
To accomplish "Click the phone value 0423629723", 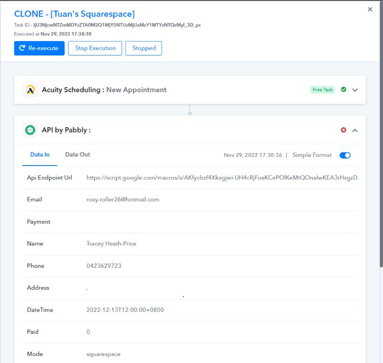I will [x=104, y=265].
